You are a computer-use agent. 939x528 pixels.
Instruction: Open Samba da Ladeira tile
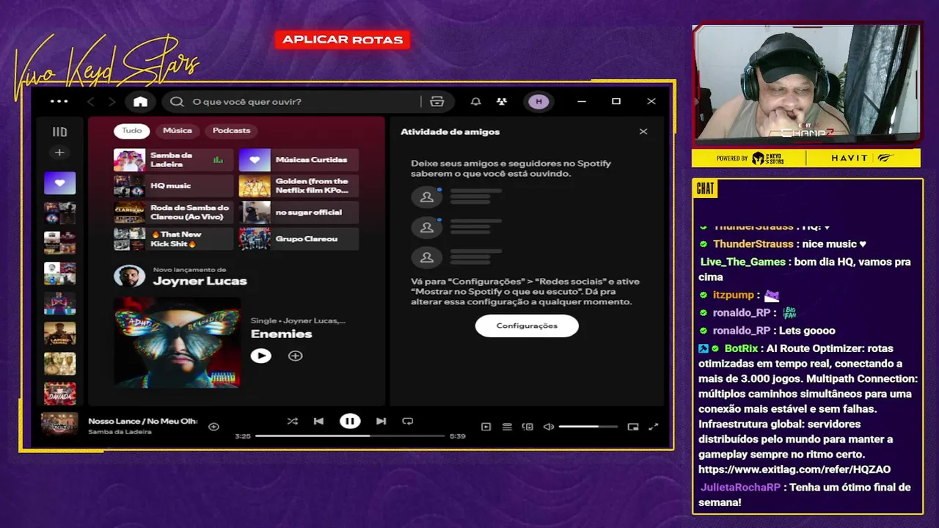click(x=173, y=160)
